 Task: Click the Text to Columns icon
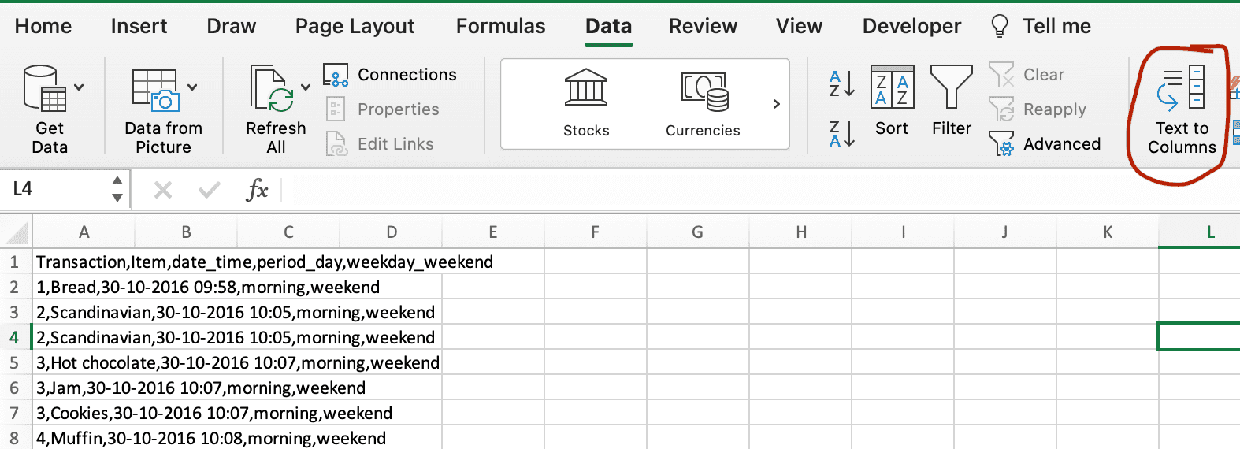(1181, 88)
